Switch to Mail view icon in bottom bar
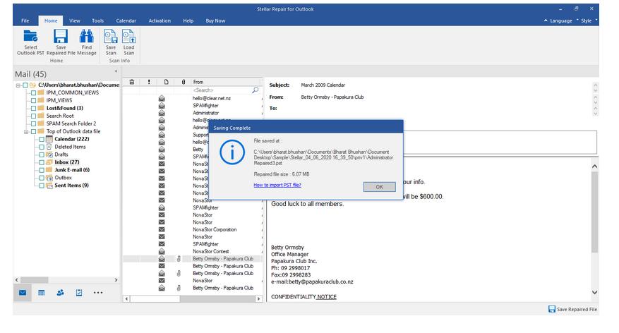 (x=23, y=293)
